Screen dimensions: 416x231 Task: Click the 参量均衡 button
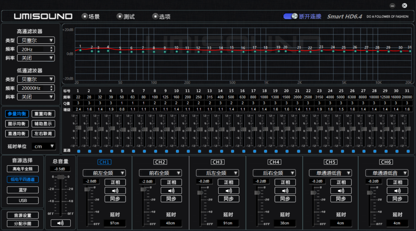point(17,114)
